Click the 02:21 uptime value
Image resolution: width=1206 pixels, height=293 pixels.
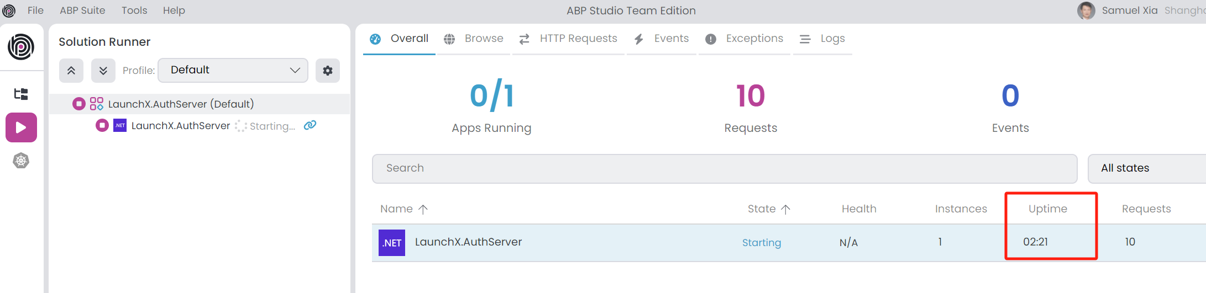pyautogui.click(x=1035, y=242)
